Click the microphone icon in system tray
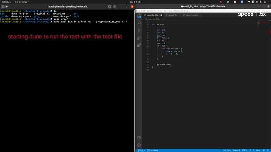271x152 pixels. (261, 2)
